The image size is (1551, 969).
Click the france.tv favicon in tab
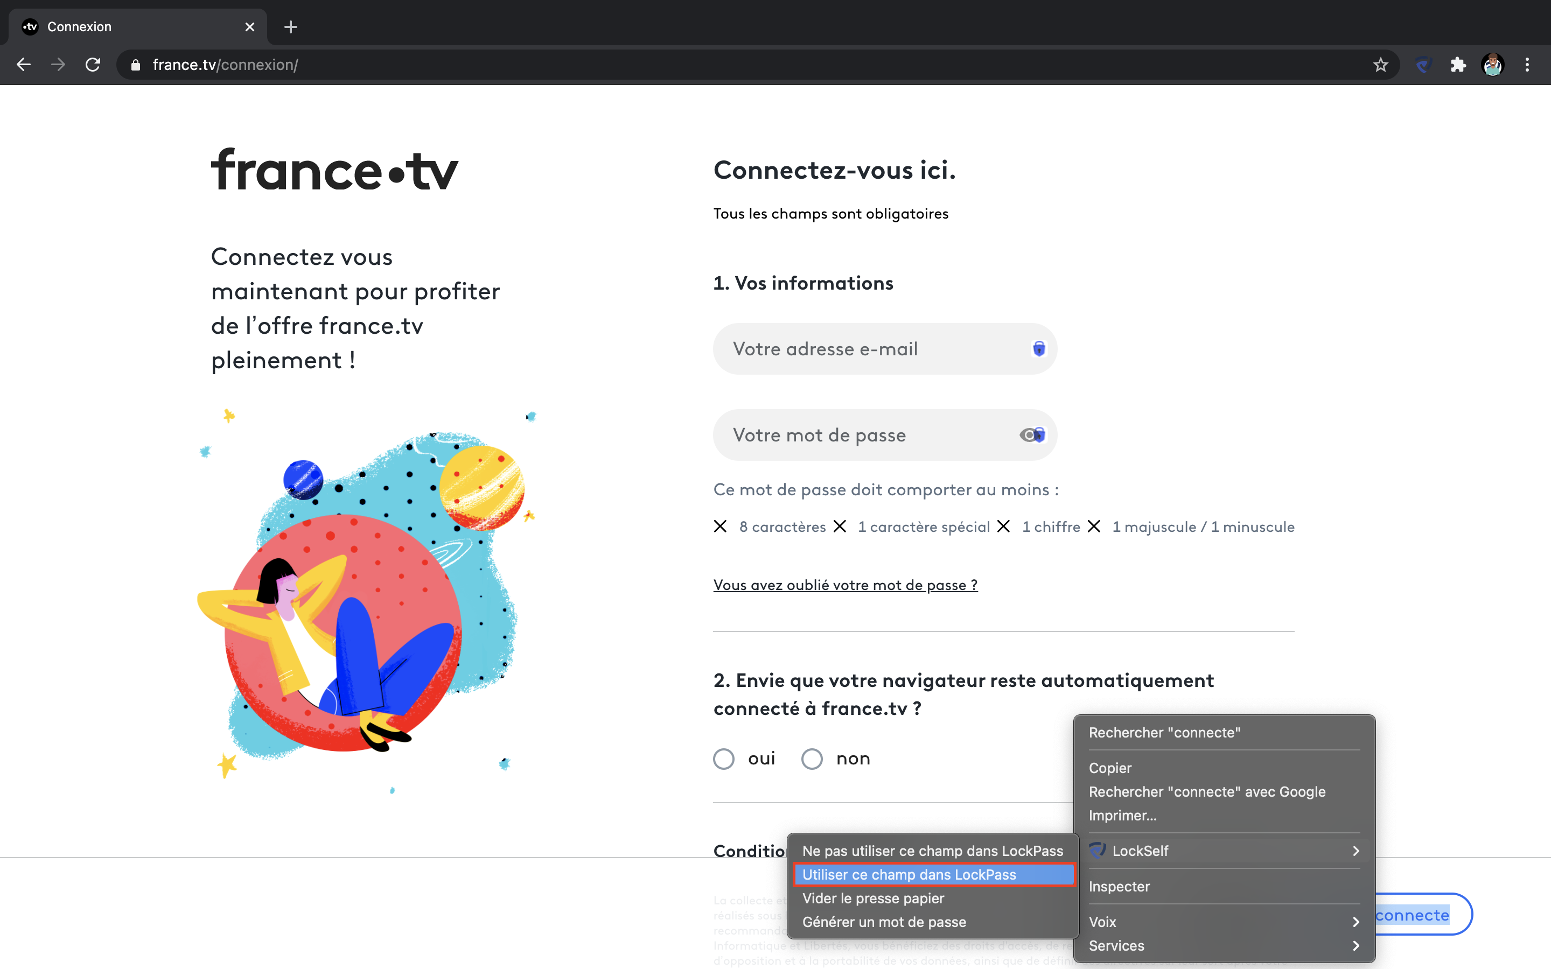(x=30, y=27)
